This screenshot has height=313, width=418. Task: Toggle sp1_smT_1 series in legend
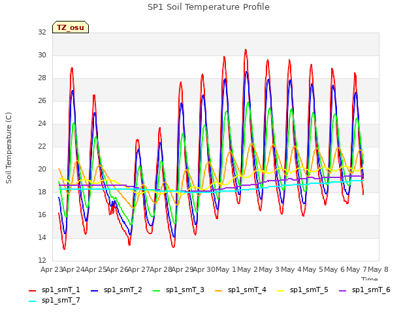[x=54, y=290]
